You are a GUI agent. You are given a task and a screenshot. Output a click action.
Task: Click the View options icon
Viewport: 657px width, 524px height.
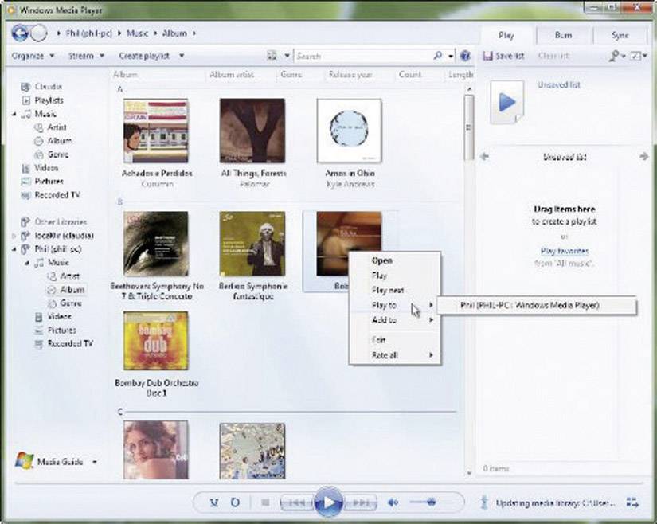272,55
